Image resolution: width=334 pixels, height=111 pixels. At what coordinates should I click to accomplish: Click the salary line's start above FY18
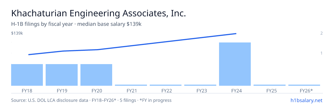coord(29,55)
